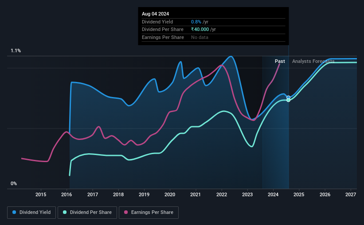Click the teal Dividend Per Share legend dot
Screen dimensions: 364x225
click(65, 212)
